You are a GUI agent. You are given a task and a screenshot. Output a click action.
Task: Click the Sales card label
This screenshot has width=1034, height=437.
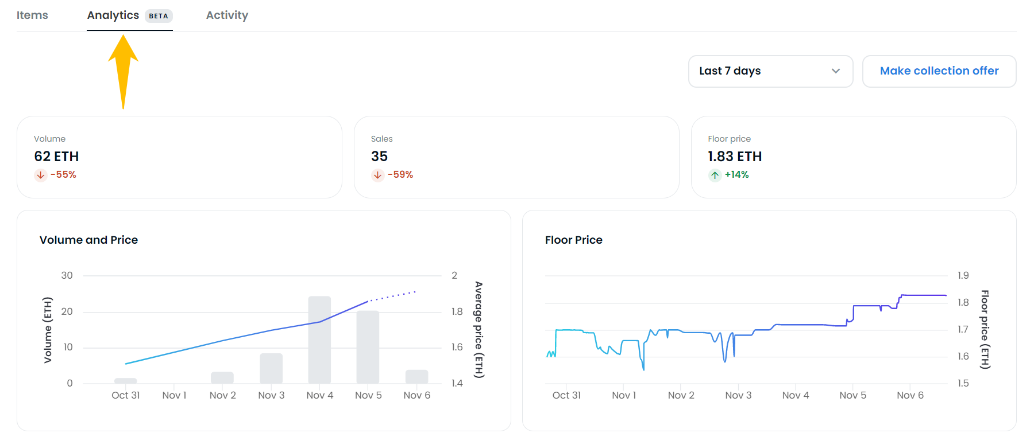(x=382, y=139)
